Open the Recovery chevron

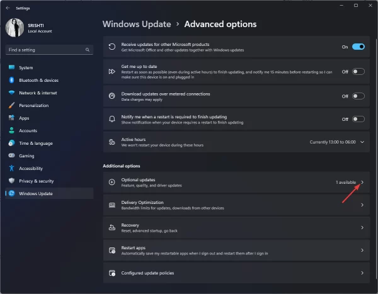pyautogui.click(x=362, y=227)
